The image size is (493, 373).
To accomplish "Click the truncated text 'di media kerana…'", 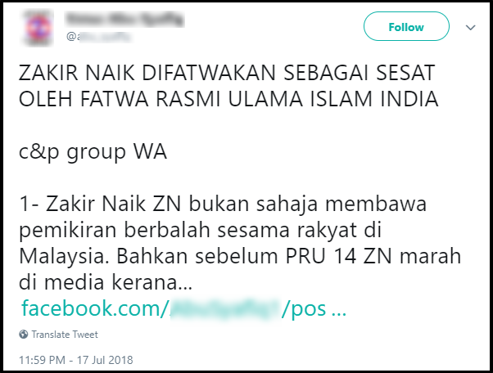I will point(106,282).
